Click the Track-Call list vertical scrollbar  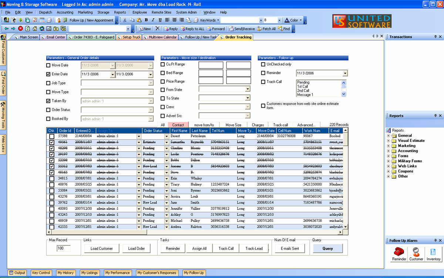coord(344,88)
